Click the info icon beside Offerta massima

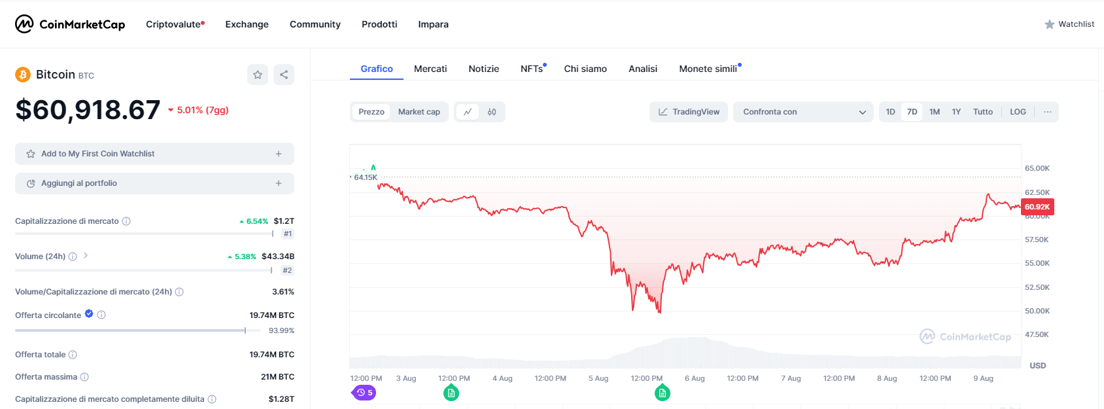(84, 377)
